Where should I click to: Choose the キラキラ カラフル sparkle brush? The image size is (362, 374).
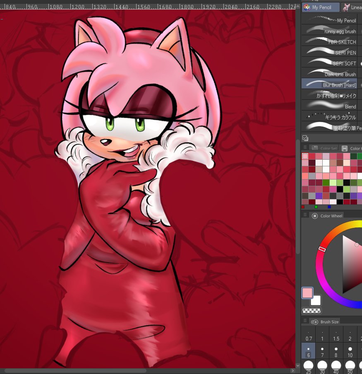(x=329, y=117)
